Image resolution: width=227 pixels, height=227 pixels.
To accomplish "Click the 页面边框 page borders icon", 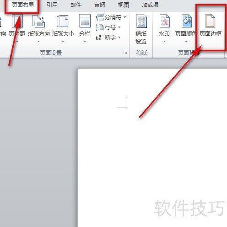I will point(210,21).
